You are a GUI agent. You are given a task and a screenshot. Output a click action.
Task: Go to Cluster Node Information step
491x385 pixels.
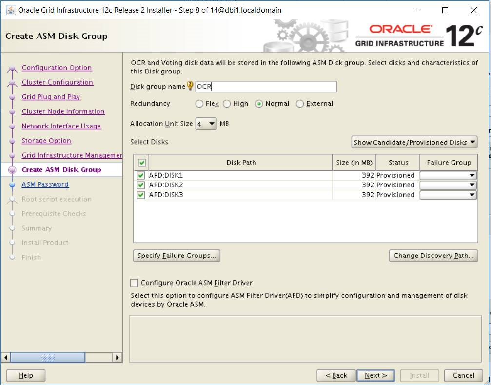pyautogui.click(x=63, y=111)
